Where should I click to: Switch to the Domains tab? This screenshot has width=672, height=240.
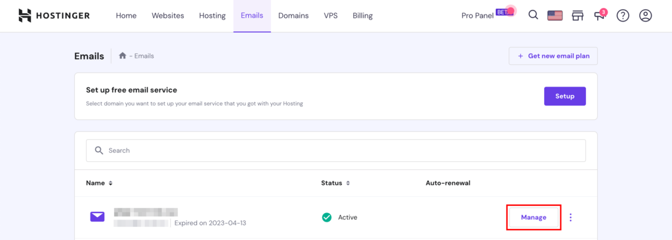(293, 16)
